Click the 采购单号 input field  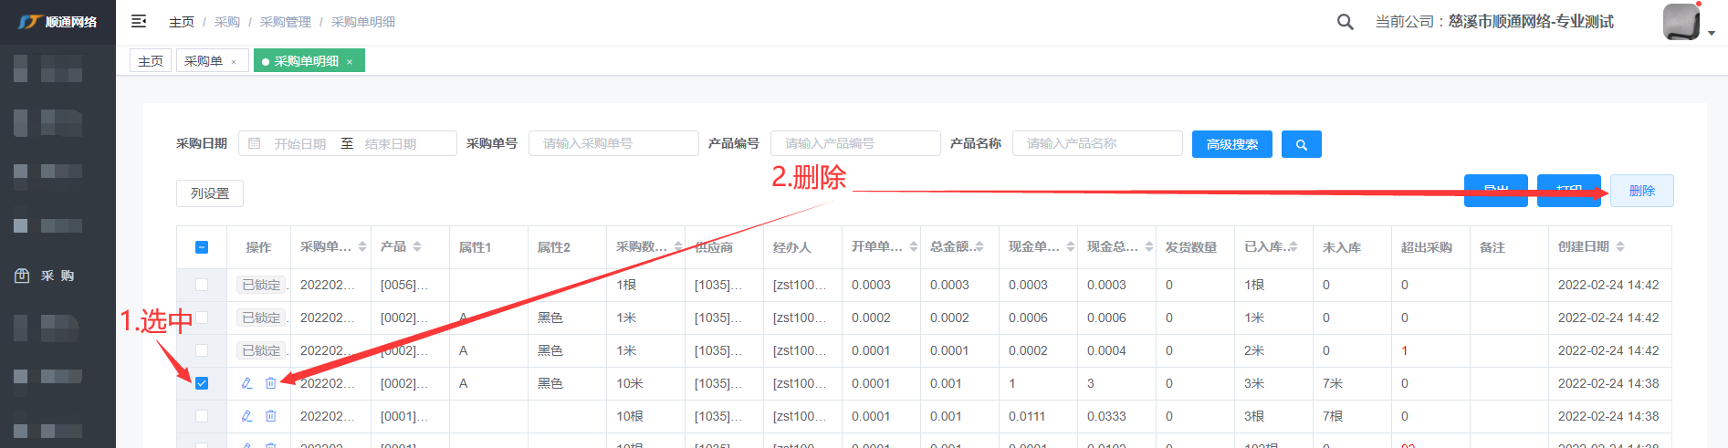613,144
